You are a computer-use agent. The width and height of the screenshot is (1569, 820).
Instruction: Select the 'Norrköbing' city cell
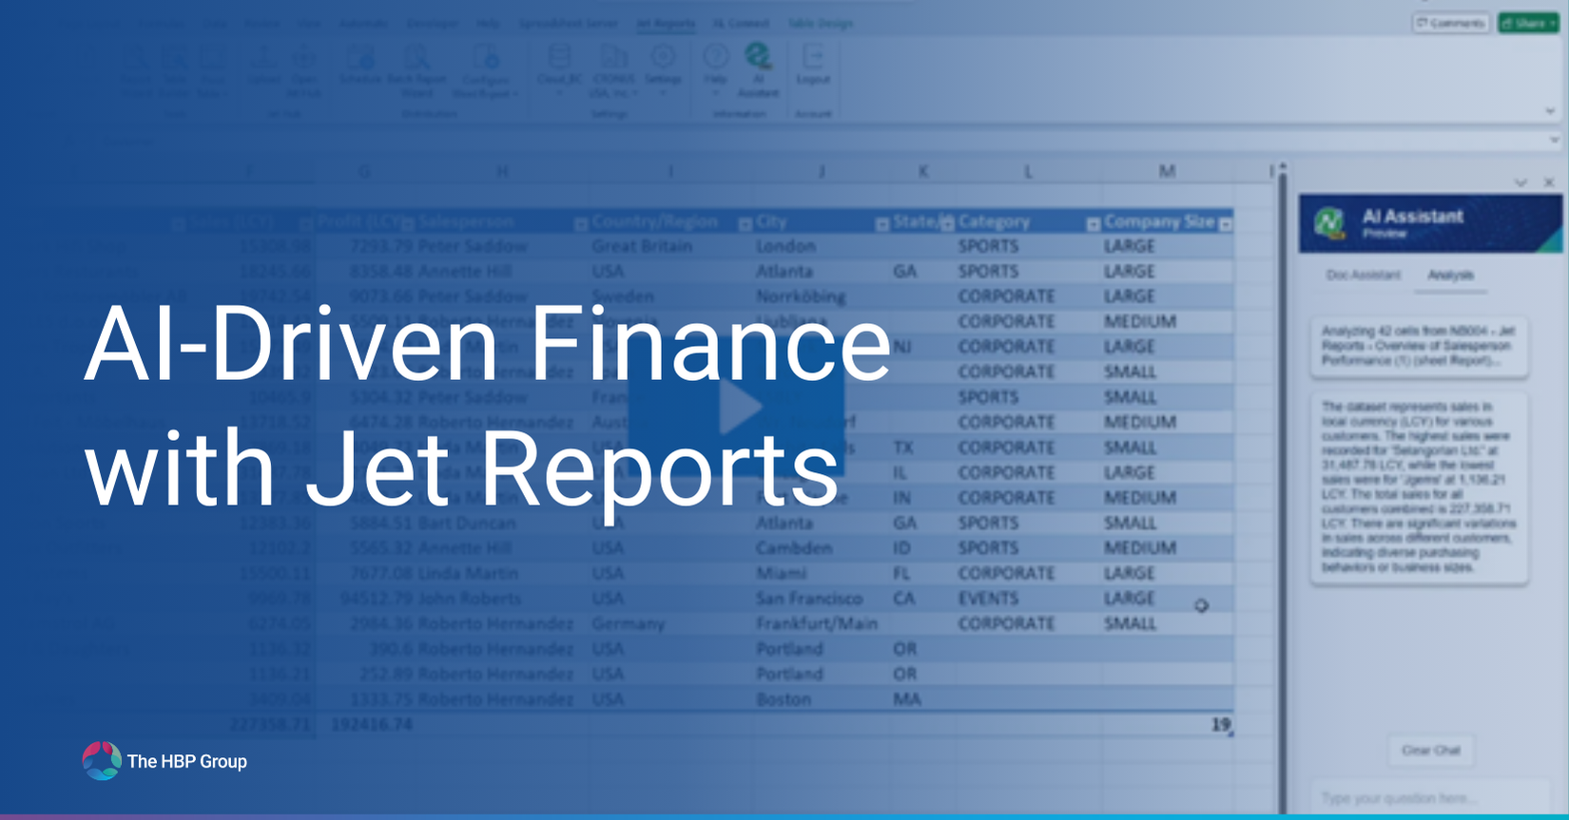point(821,296)
